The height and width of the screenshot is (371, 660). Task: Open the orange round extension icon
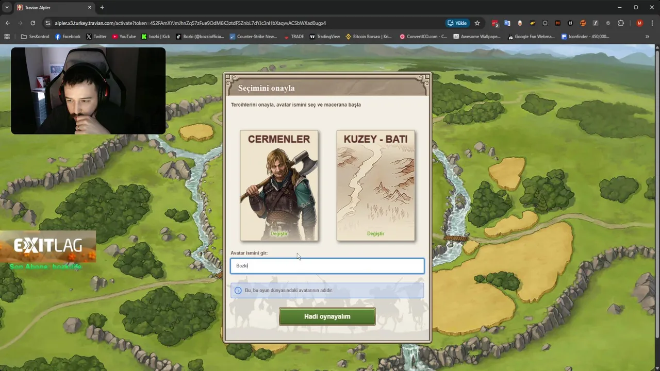tap(583, 23)
